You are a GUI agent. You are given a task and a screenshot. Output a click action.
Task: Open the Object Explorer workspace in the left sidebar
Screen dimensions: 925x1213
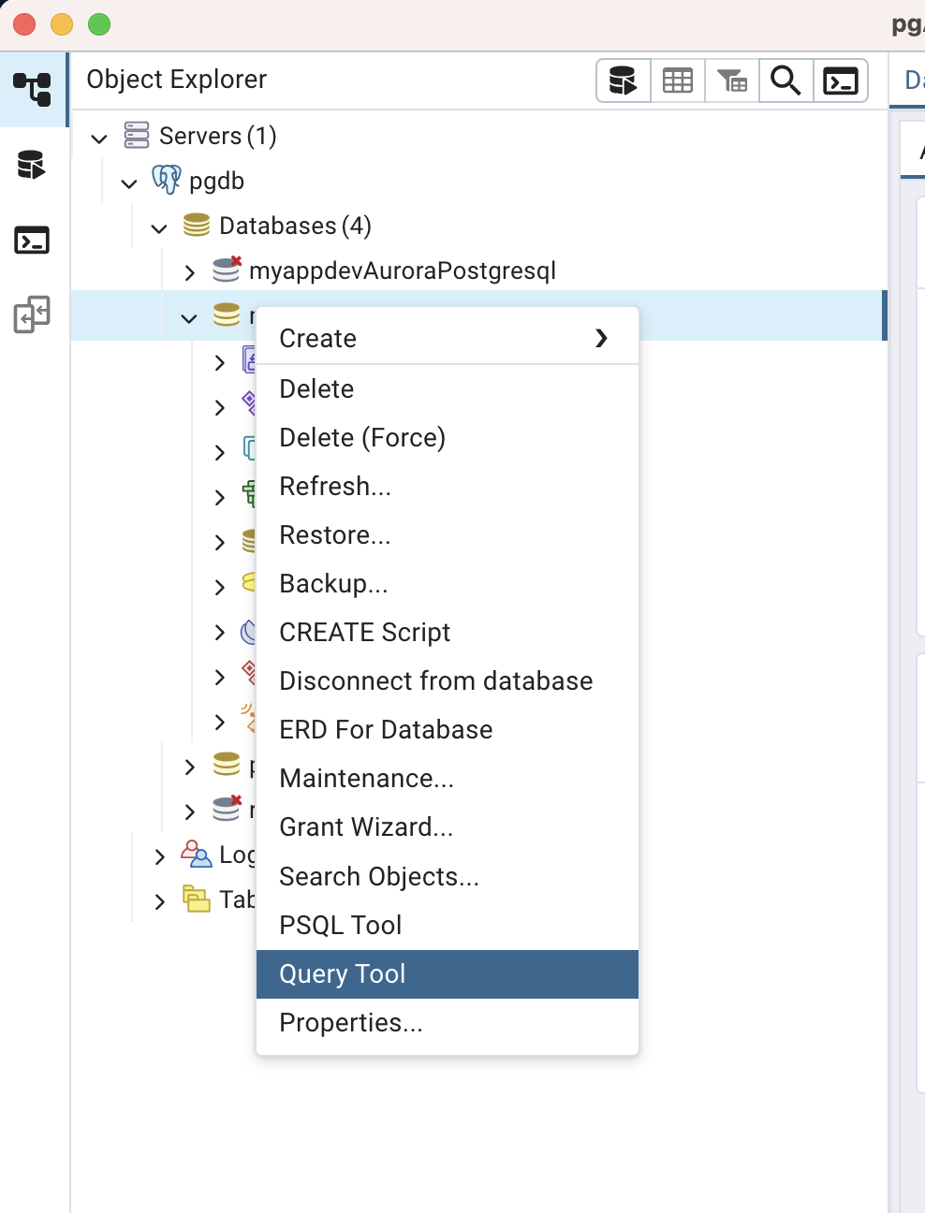click(x=33, y=90)
